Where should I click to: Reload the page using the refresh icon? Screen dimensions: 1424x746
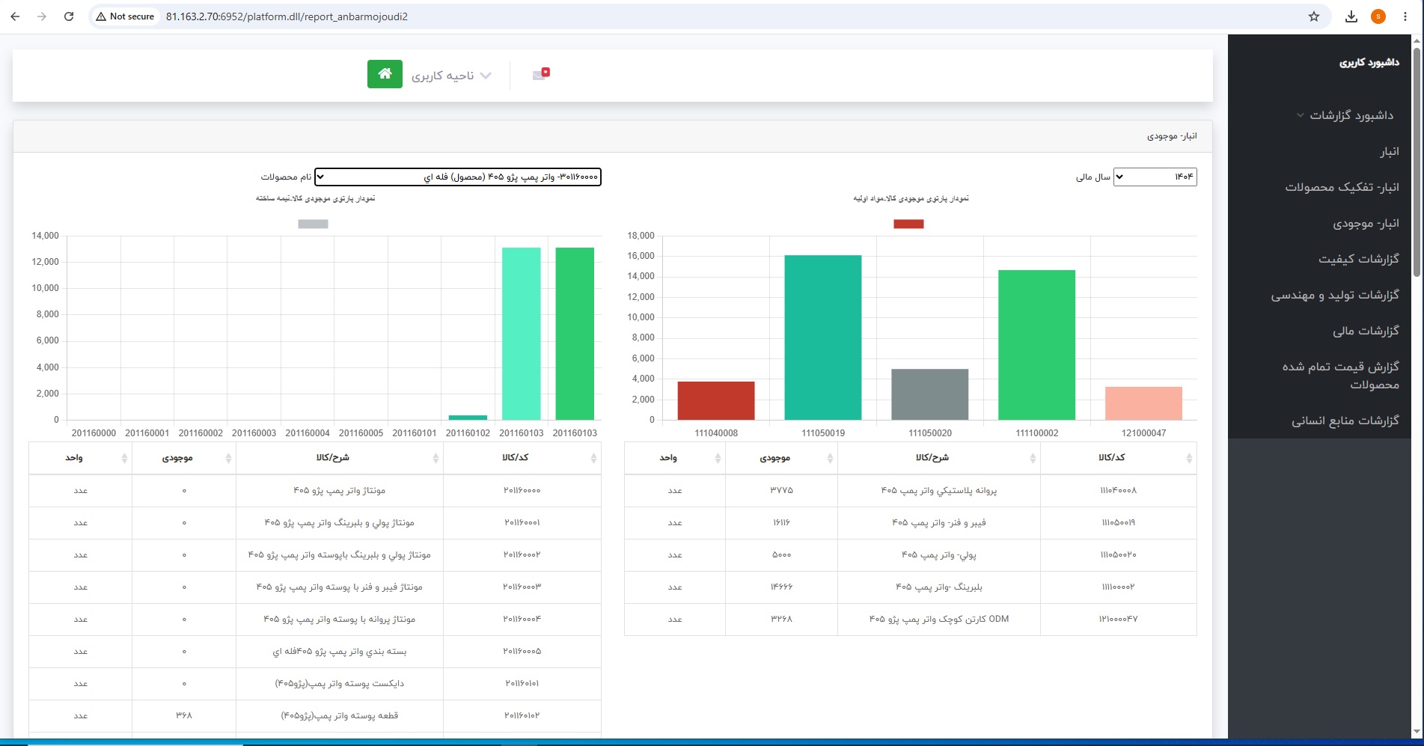[69, 16]
